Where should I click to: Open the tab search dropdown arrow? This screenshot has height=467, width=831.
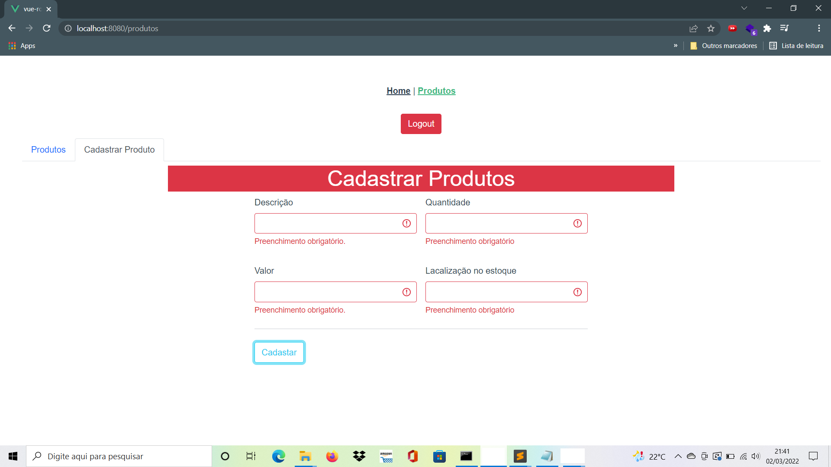(x=744, y=8)
